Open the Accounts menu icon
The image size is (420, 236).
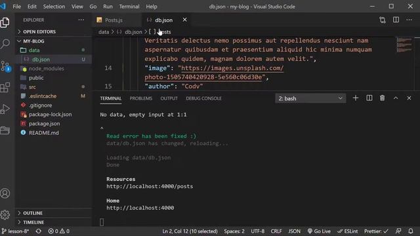point(5,193)
